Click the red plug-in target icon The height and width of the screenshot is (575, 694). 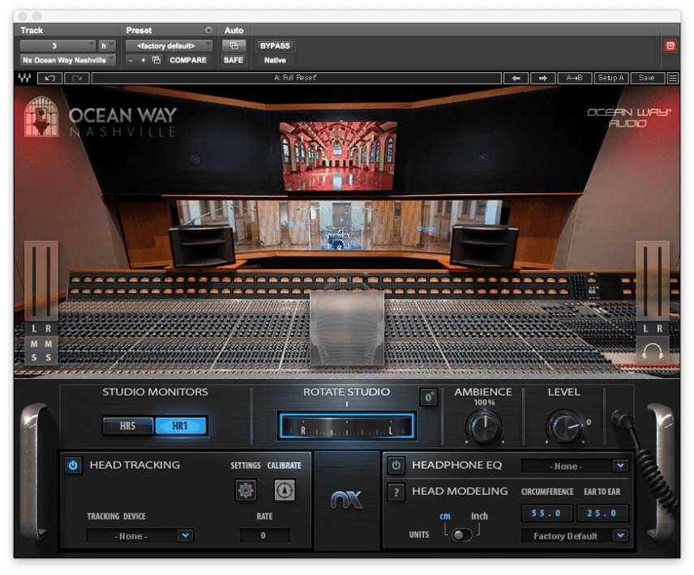click(670, 46)
